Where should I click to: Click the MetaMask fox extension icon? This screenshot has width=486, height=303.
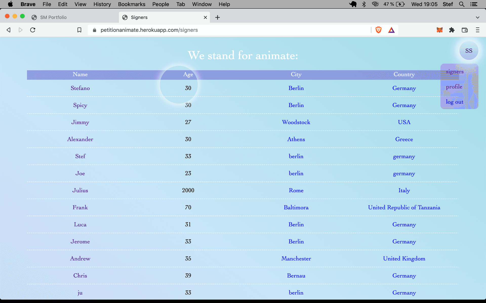coord(440,30)
